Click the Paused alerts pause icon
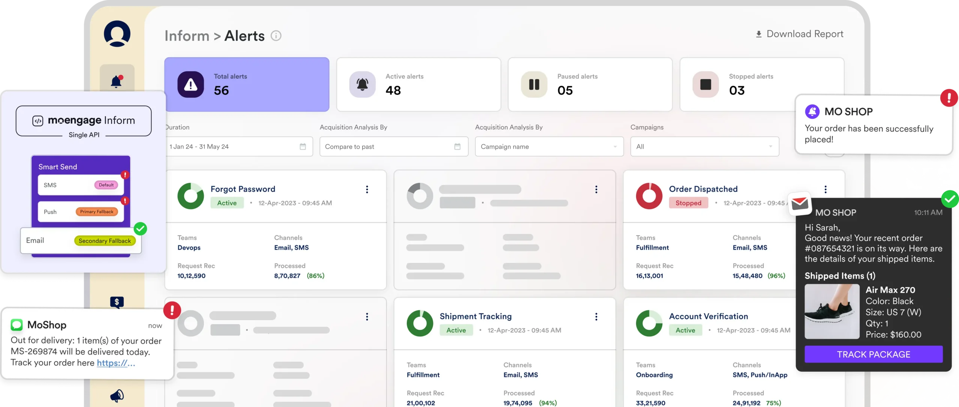The height and width of the screenshot is (407, 959). coord(534,85)
